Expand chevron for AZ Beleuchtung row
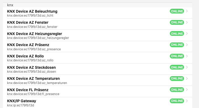Screen dimensions: 199x108 click(x=187, y=11)
